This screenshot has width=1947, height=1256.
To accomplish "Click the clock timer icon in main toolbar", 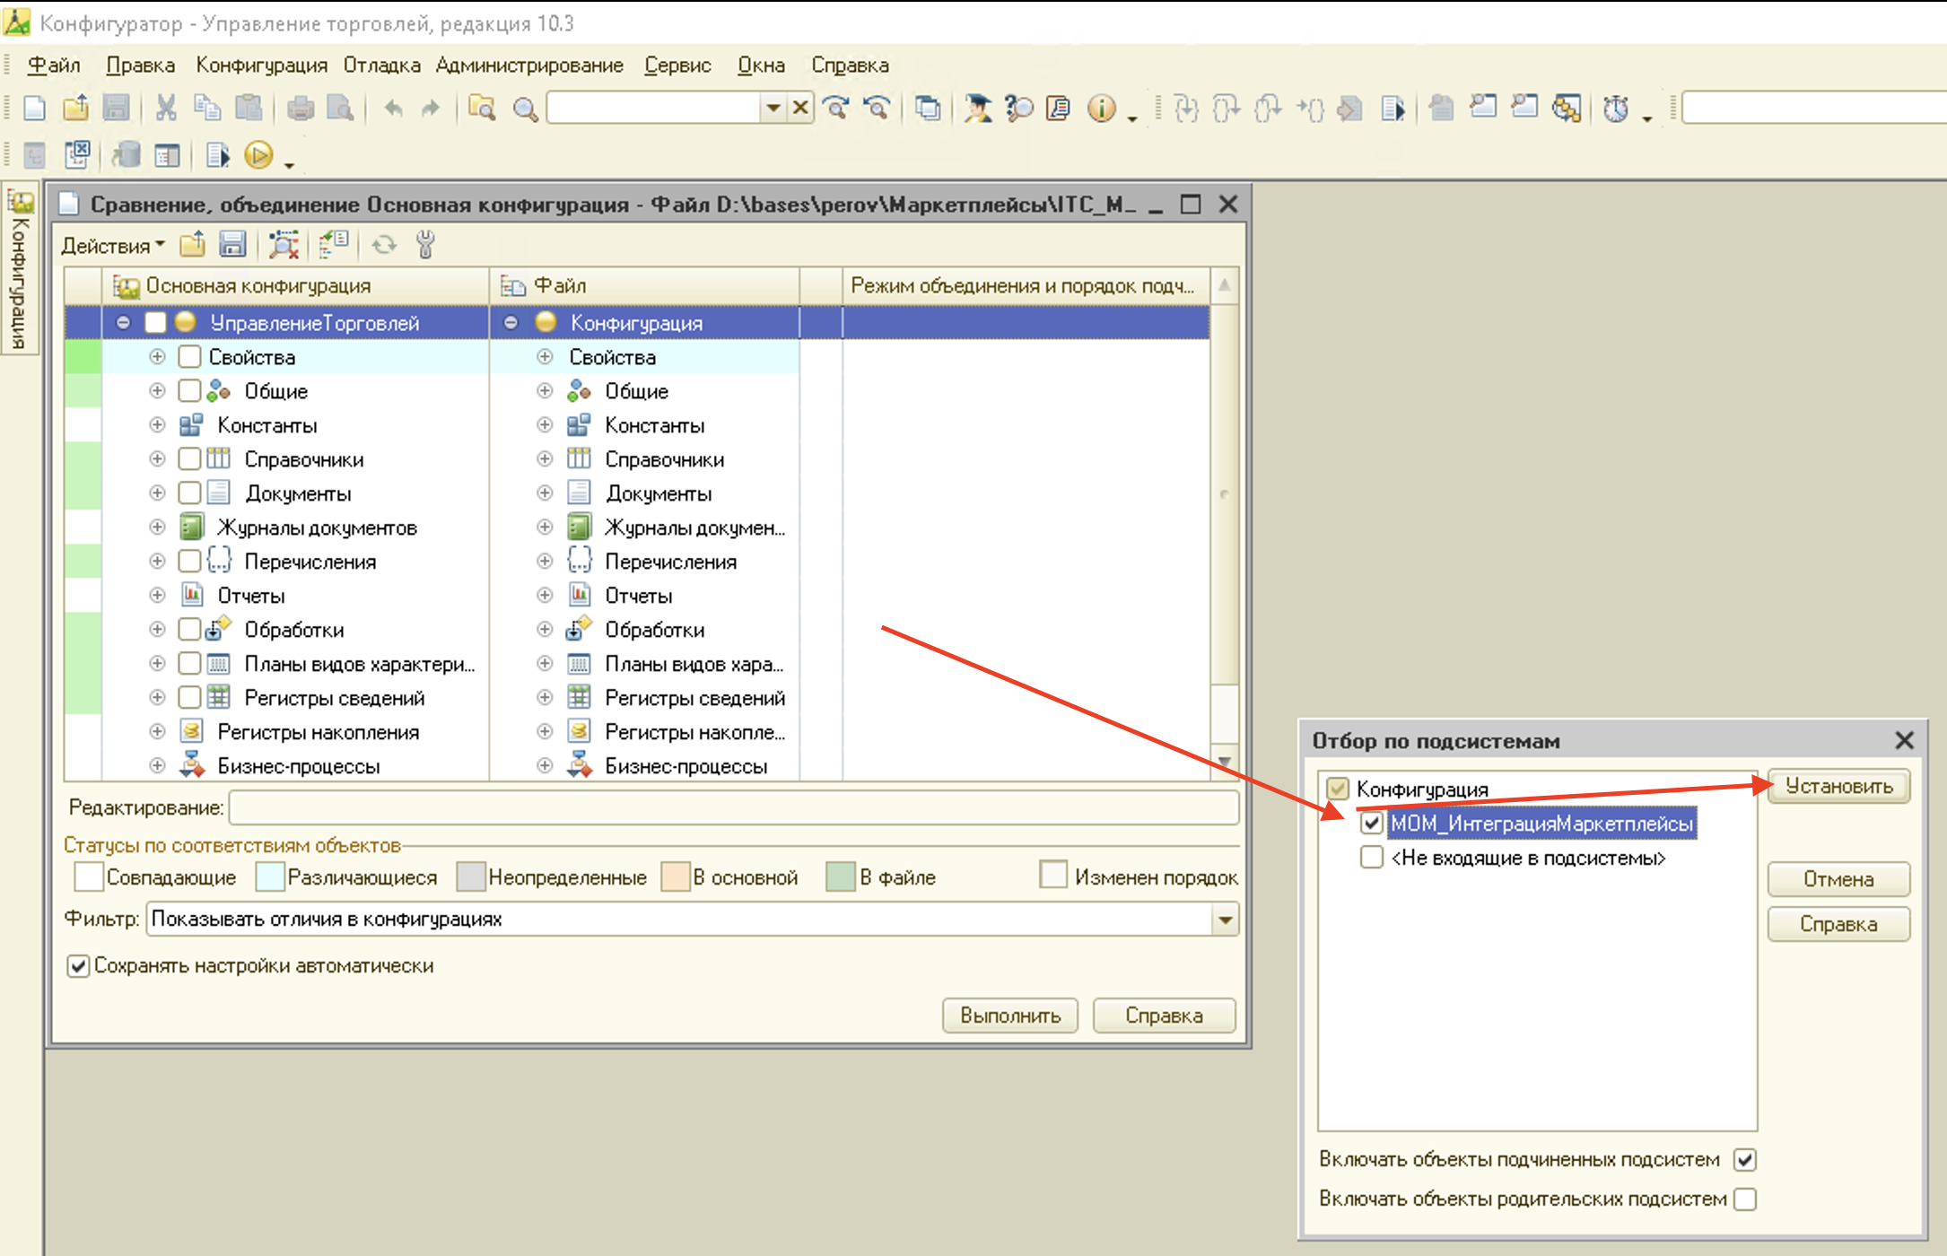I will click(x=1616, y=109).
